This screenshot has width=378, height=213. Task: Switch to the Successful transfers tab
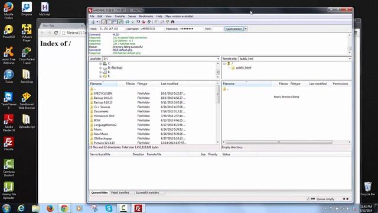pyautogui.click(x=147, y=193)
